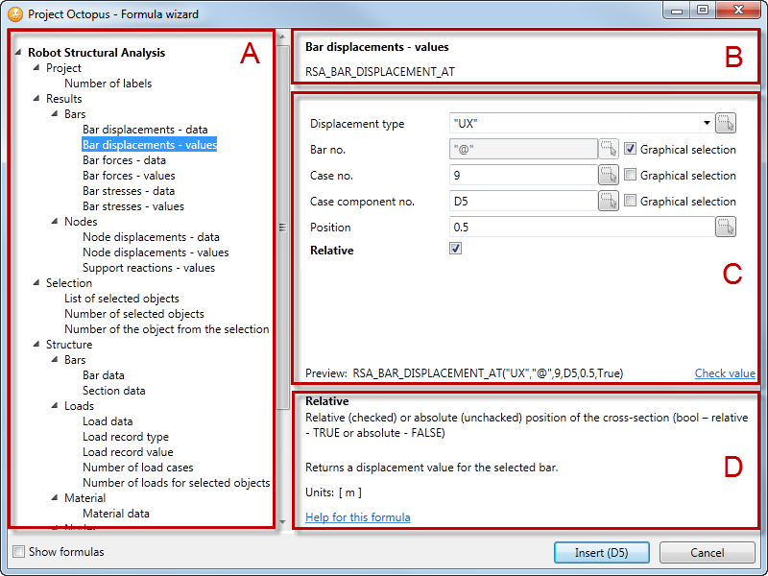Select Bar forces - values
Image resolution: width=768 pixels, height=576 pixels.
point(129,176)
